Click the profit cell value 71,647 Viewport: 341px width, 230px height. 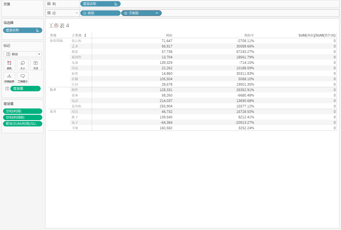[167, 41]
